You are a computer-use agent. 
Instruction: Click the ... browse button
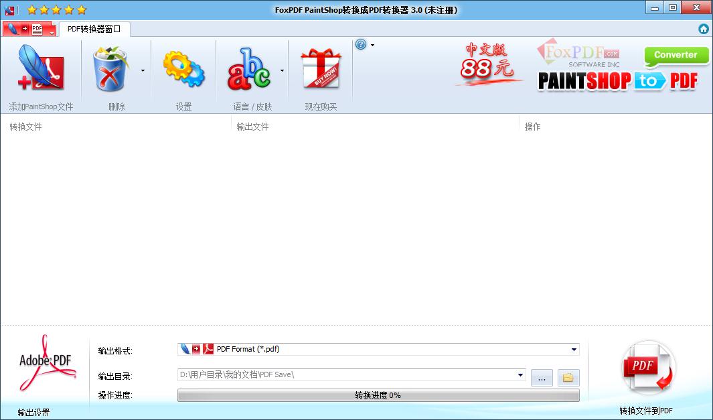pyautogui.click(x=542, y=377)
